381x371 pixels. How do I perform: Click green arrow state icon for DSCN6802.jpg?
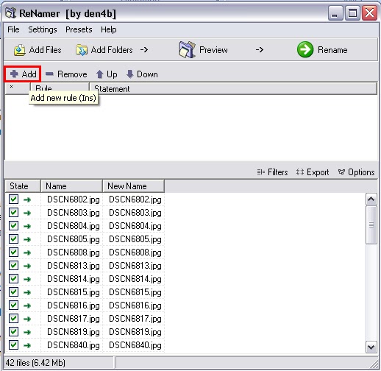tap(27, 199)
